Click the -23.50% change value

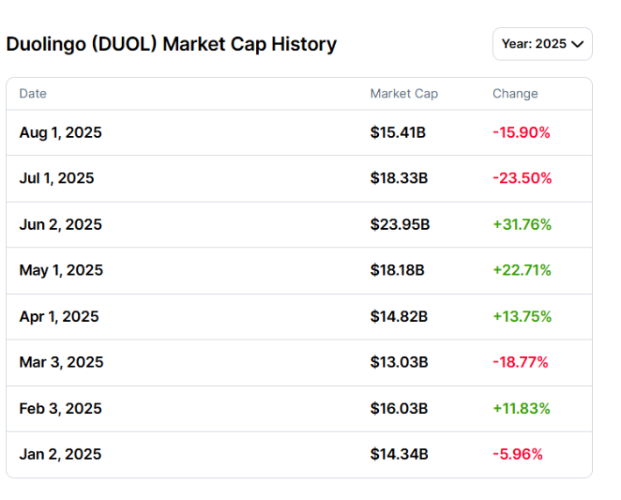(x=522, y=179)
